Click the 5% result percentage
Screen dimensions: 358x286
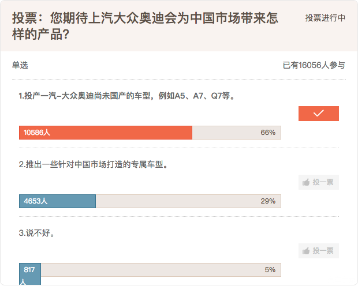click(x=270, y=270)
